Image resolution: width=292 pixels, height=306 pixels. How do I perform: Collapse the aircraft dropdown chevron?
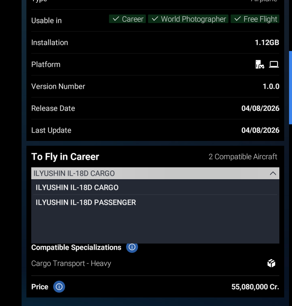273,173
